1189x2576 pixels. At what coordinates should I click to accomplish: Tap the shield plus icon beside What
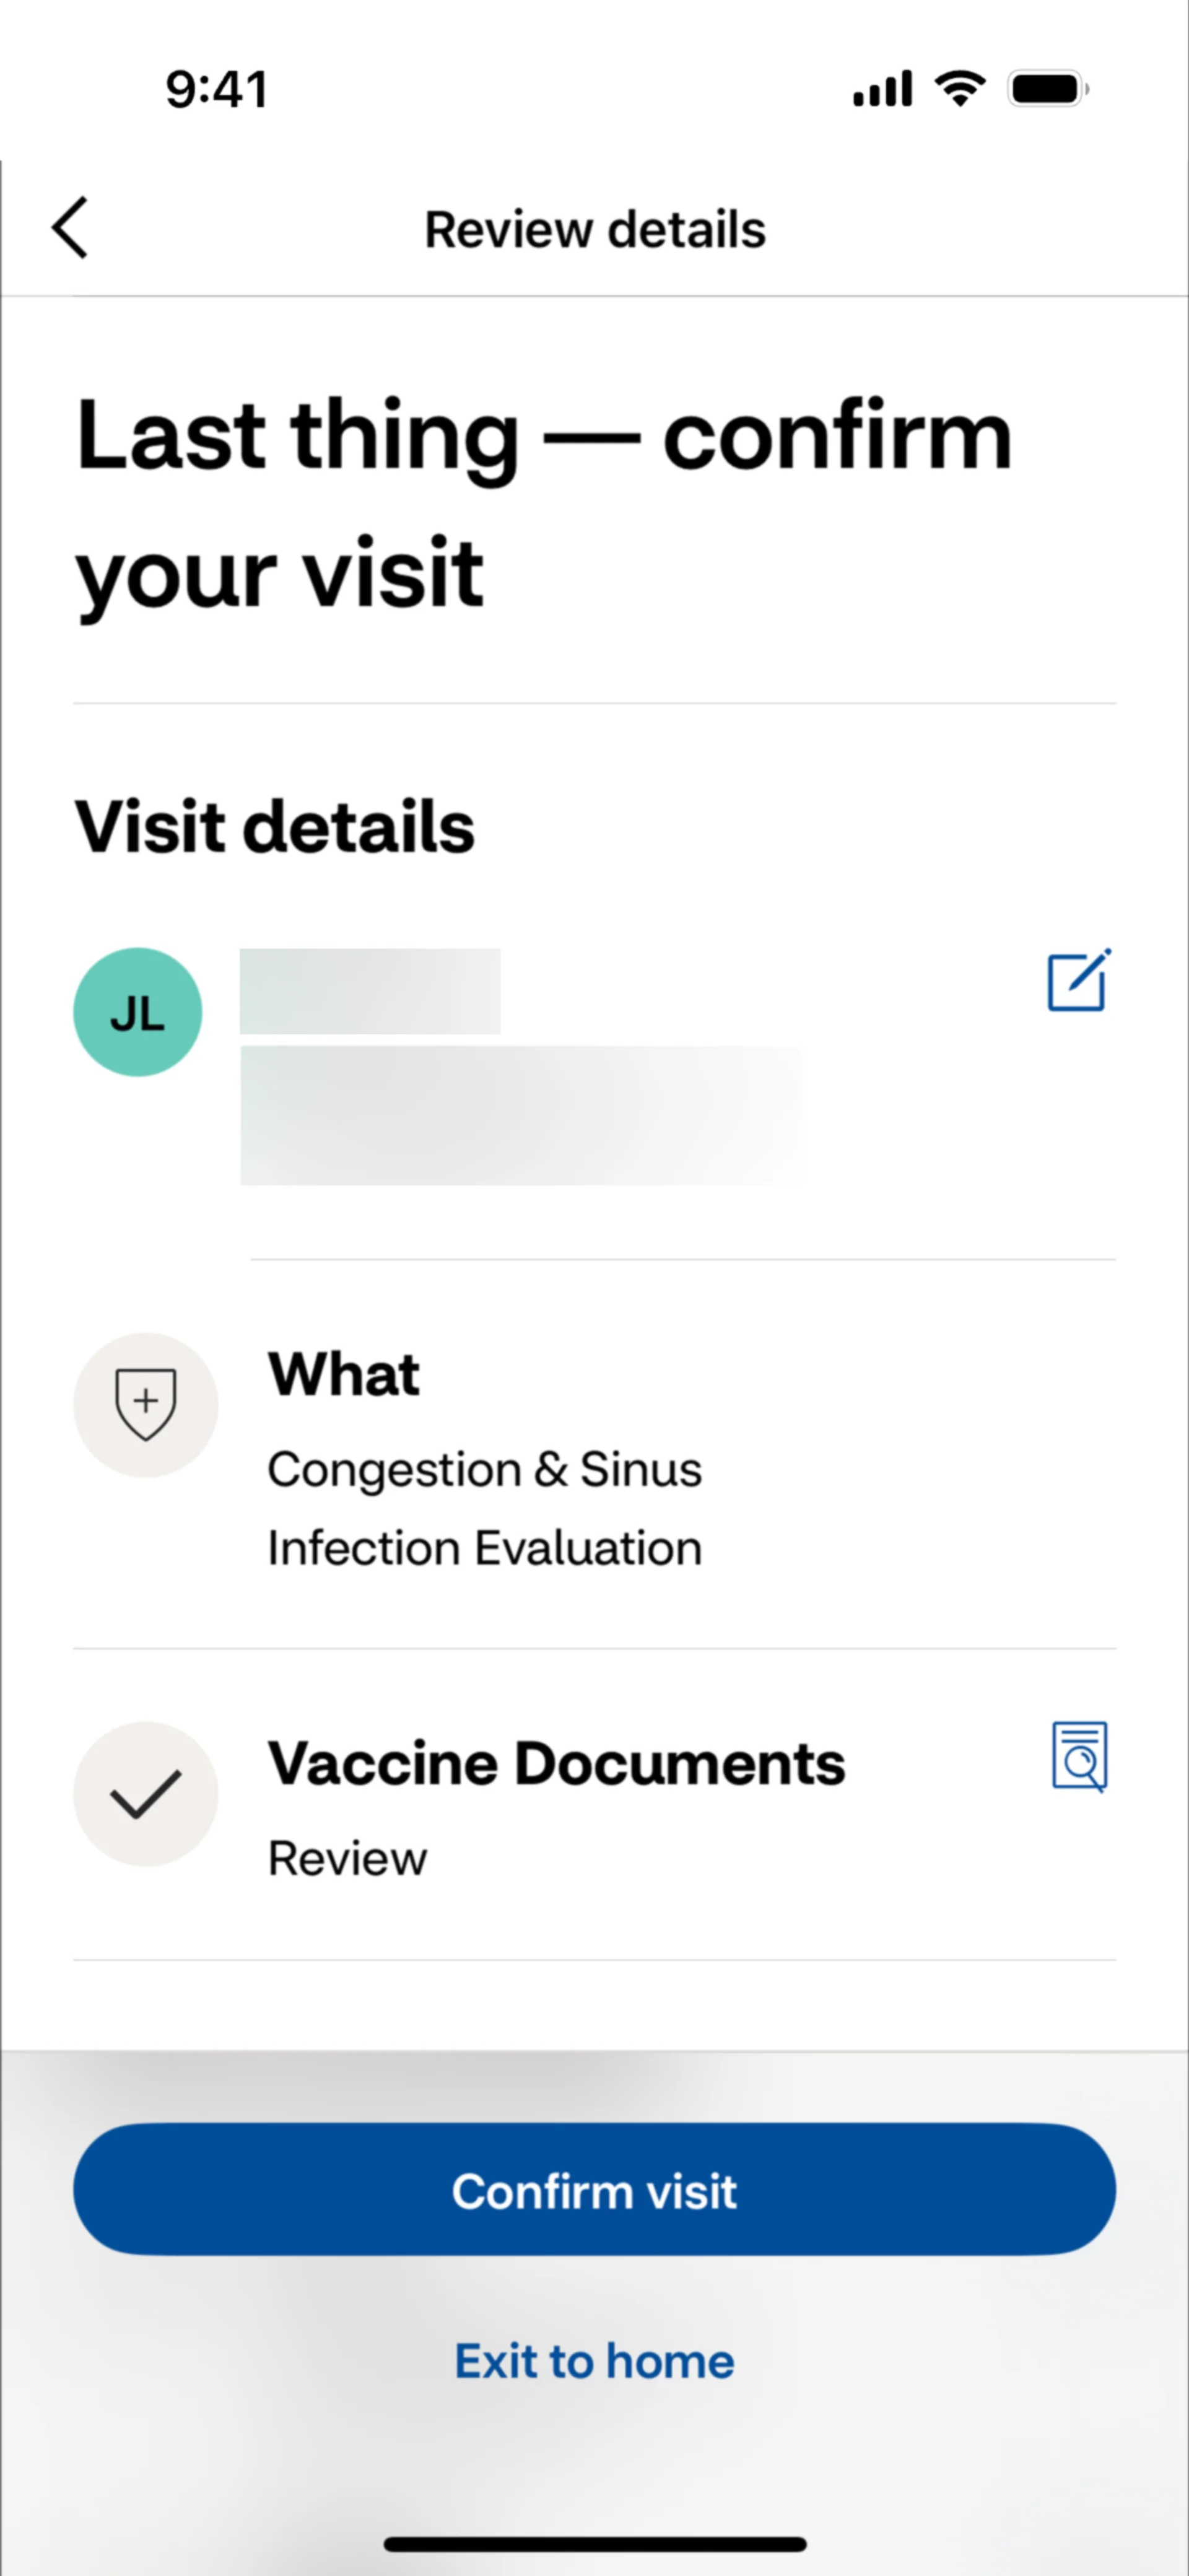(x=146, y=1404)
